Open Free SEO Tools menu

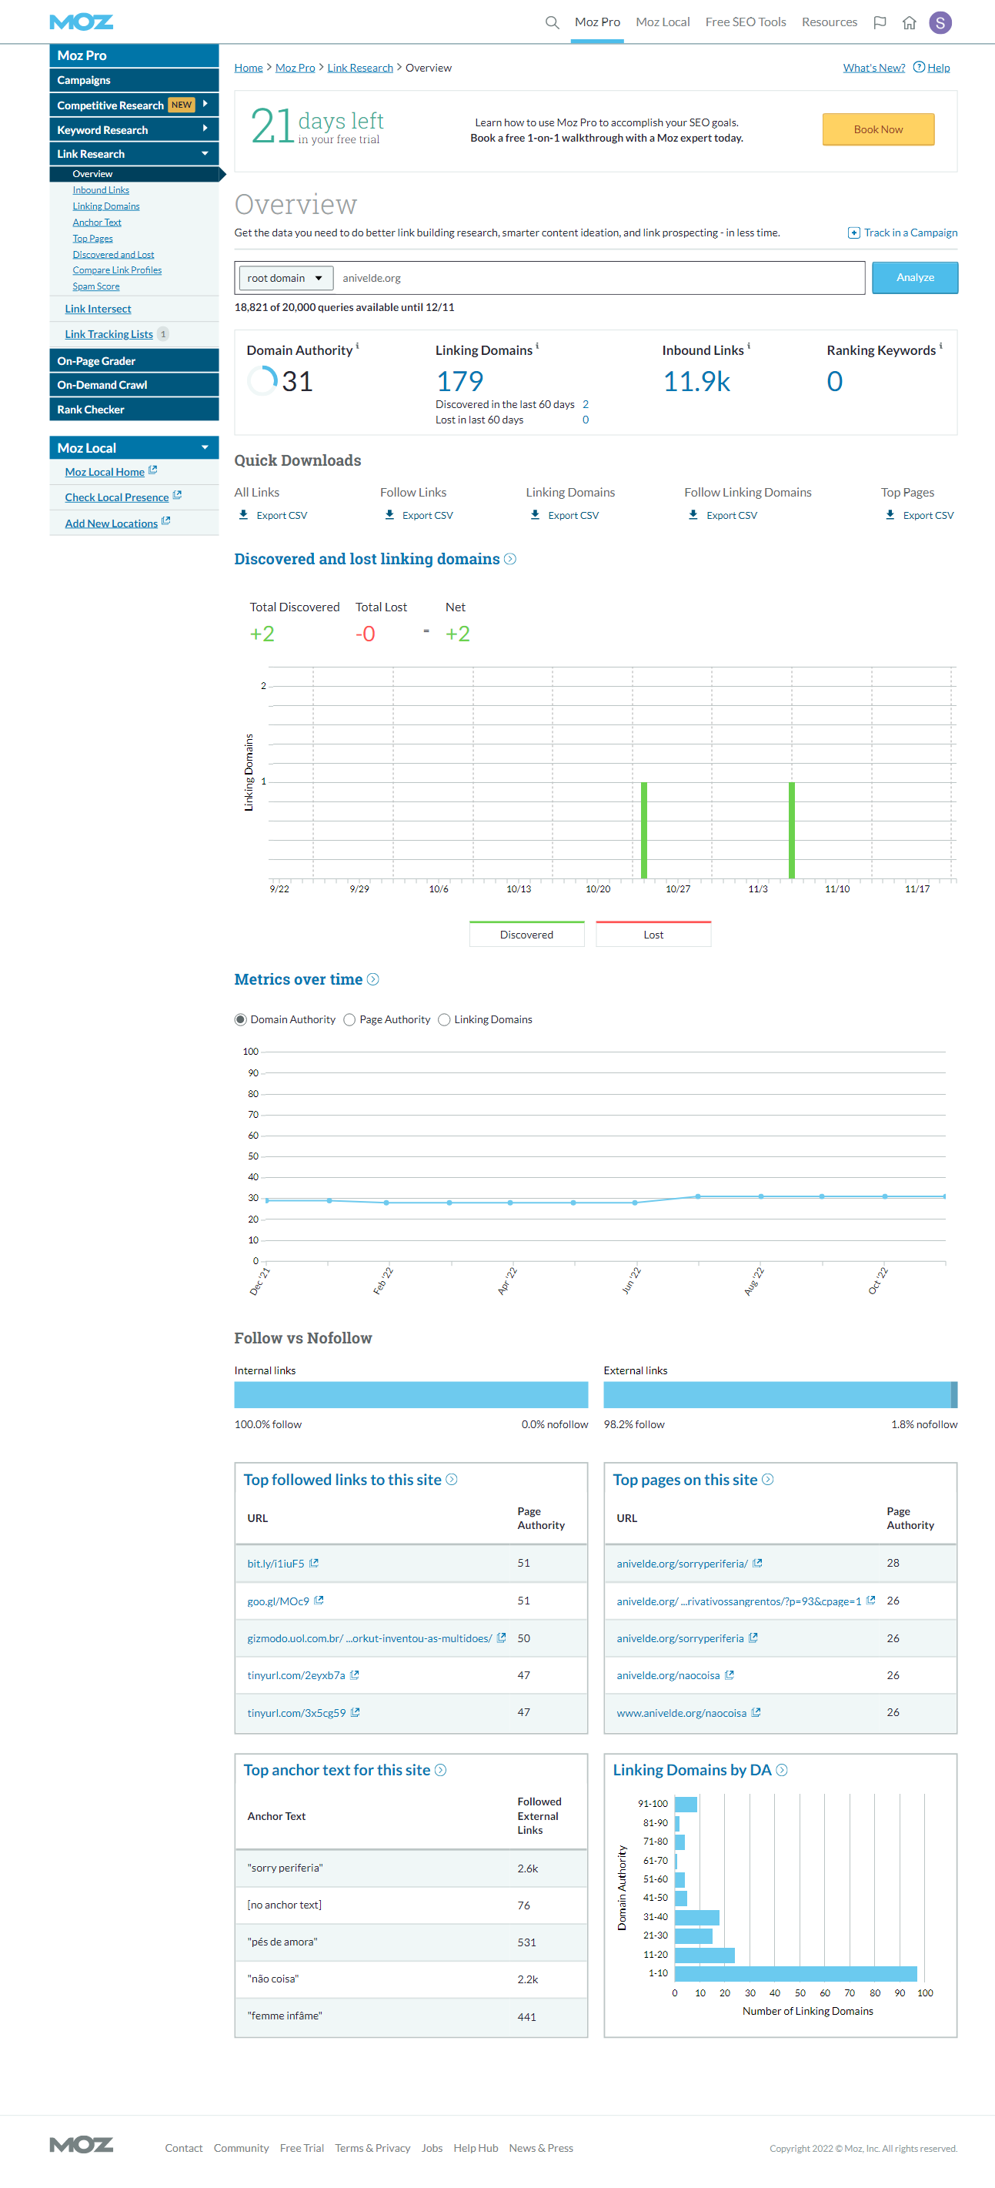[746, 22]
